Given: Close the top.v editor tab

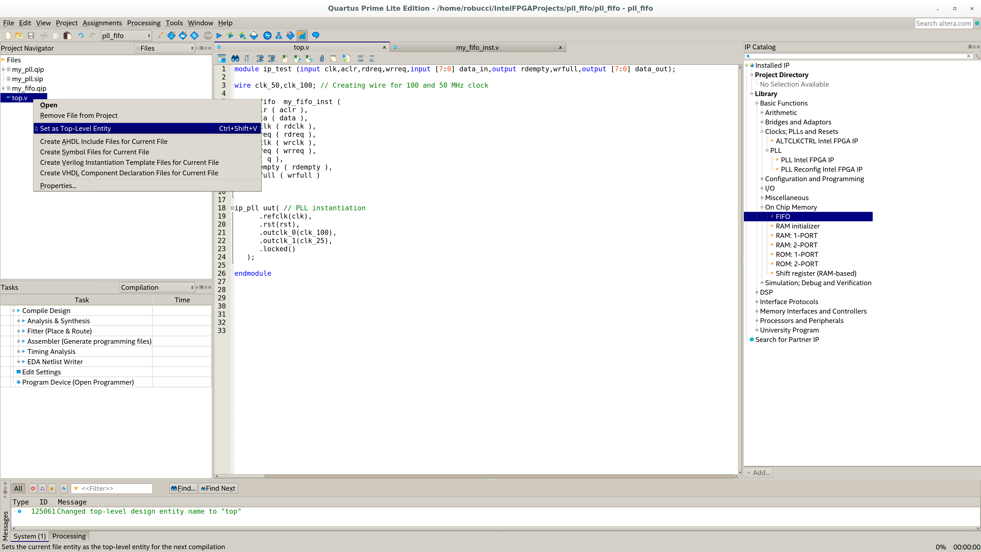Looking at the screenshot, I should click(x=384, y=47).
